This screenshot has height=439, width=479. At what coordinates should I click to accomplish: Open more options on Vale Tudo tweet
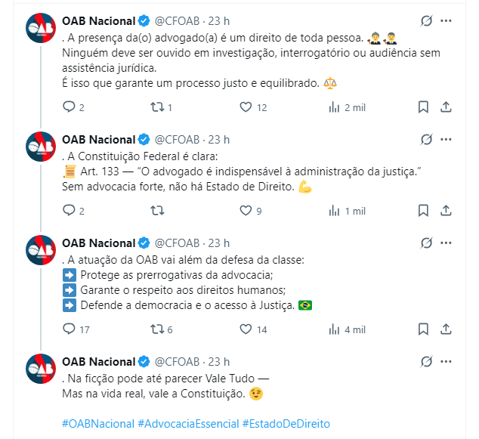coord(447,360)
